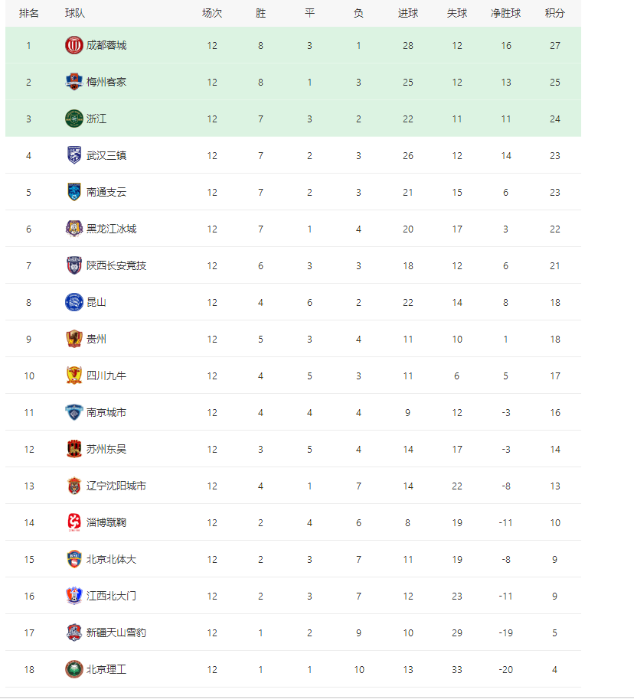Click the 新疆天山雪豹 team crest
634x699 pixels.
(74, 632)
